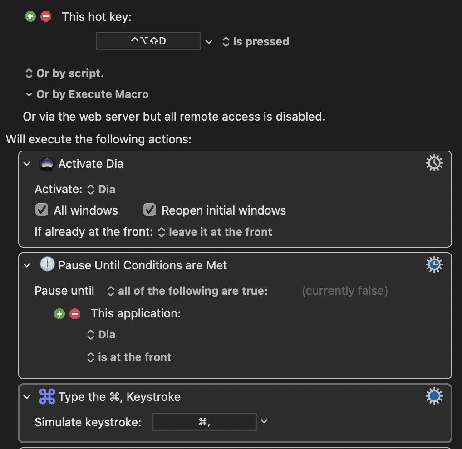This screenshot has height=449, width=462.
Task: Open 'all of the following are true' menu
Action: pyautogui.click(x=187, y=291)
